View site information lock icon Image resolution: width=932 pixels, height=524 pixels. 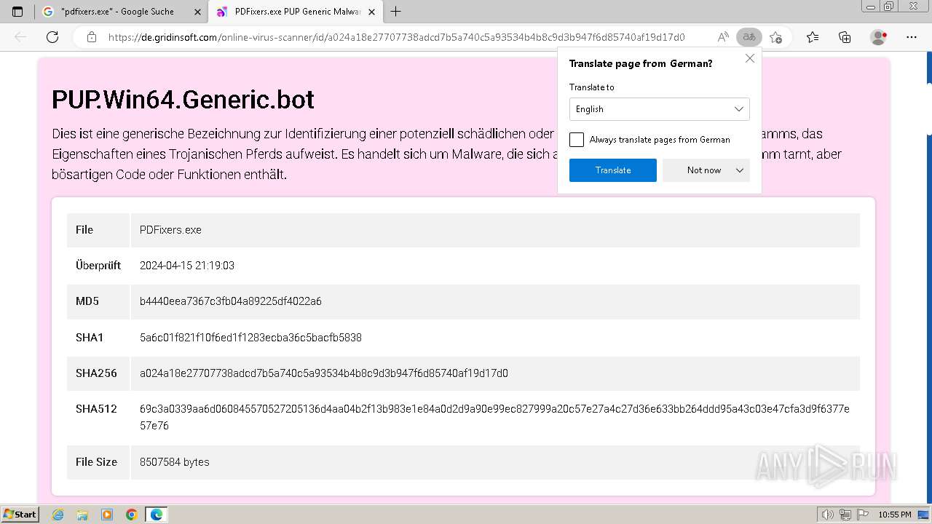click(x=92, y=37)
